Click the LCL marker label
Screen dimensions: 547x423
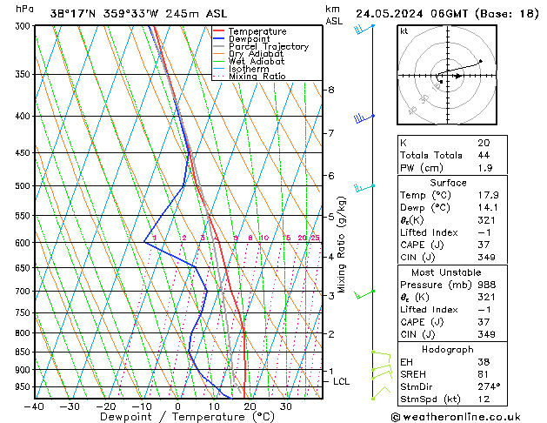pos(341,381)
